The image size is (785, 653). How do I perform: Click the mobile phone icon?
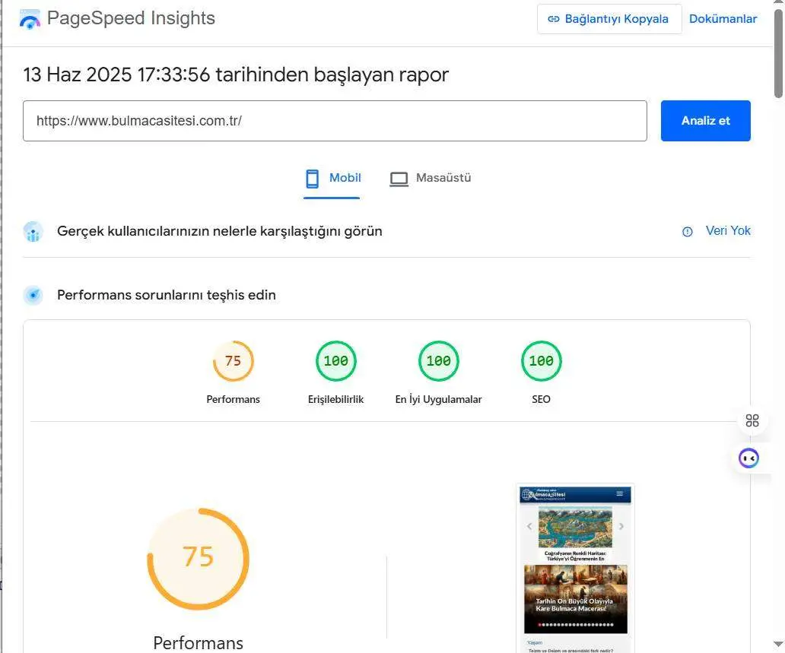pos(313,179)
